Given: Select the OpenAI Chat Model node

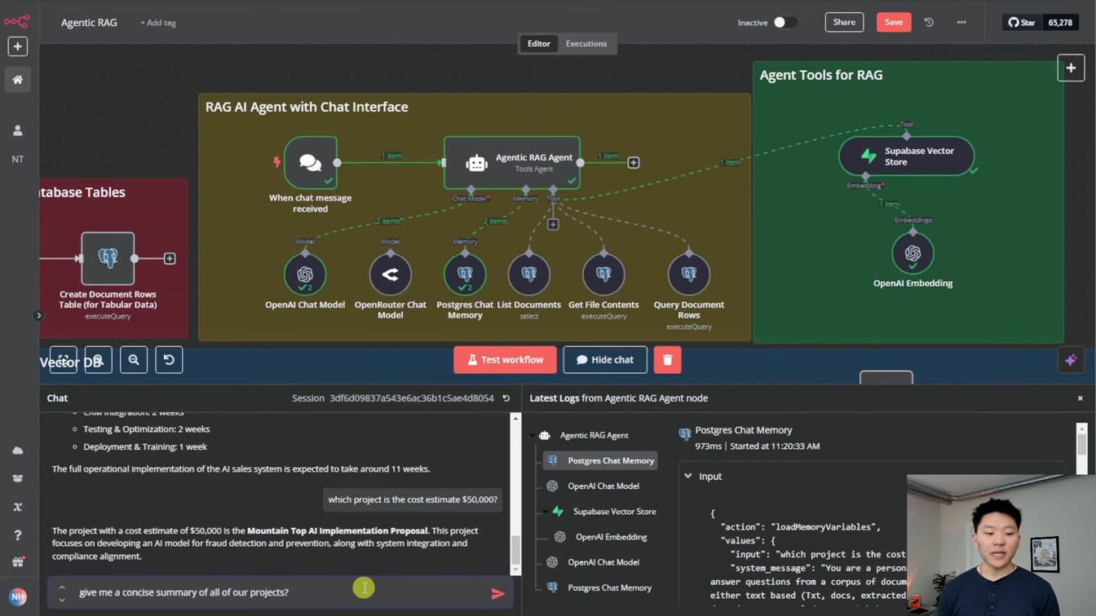Looking at the screenshot, I should (305, 275).
